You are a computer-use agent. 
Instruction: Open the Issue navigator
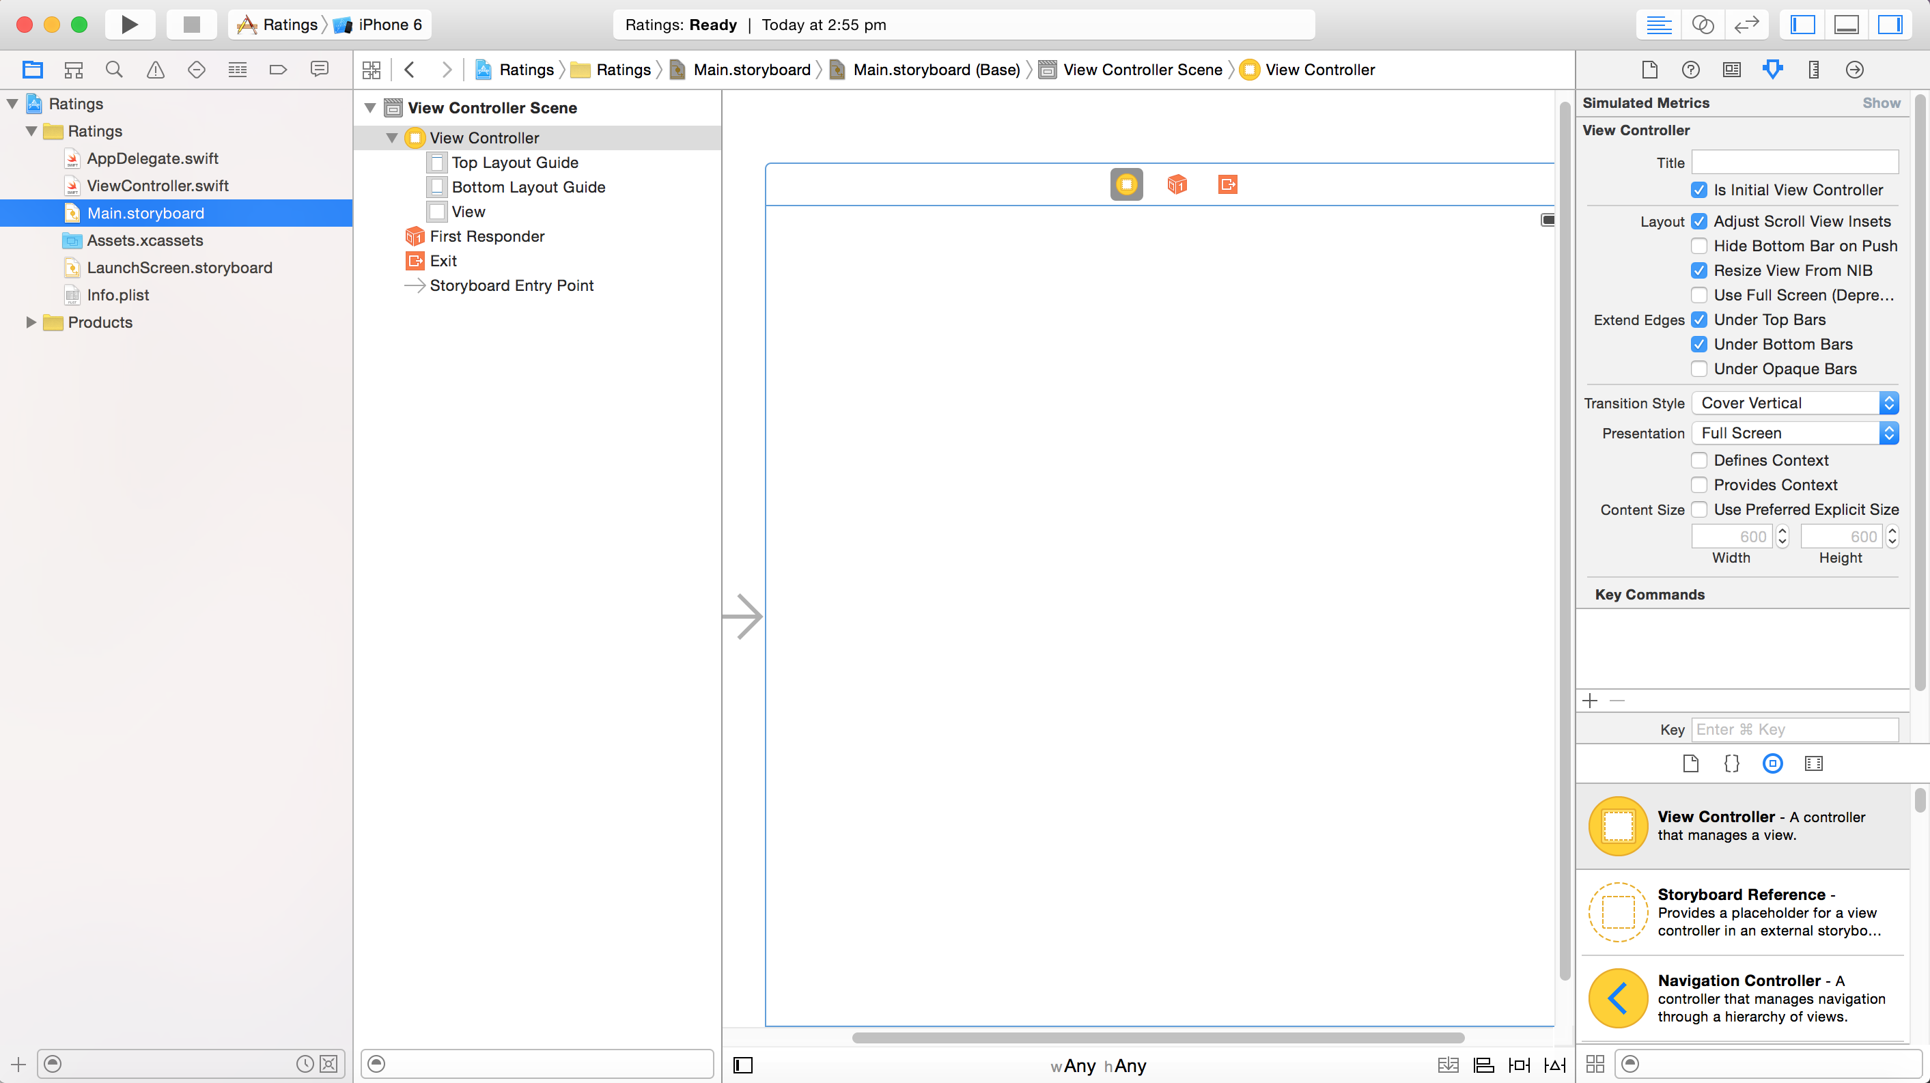(155, 70)
